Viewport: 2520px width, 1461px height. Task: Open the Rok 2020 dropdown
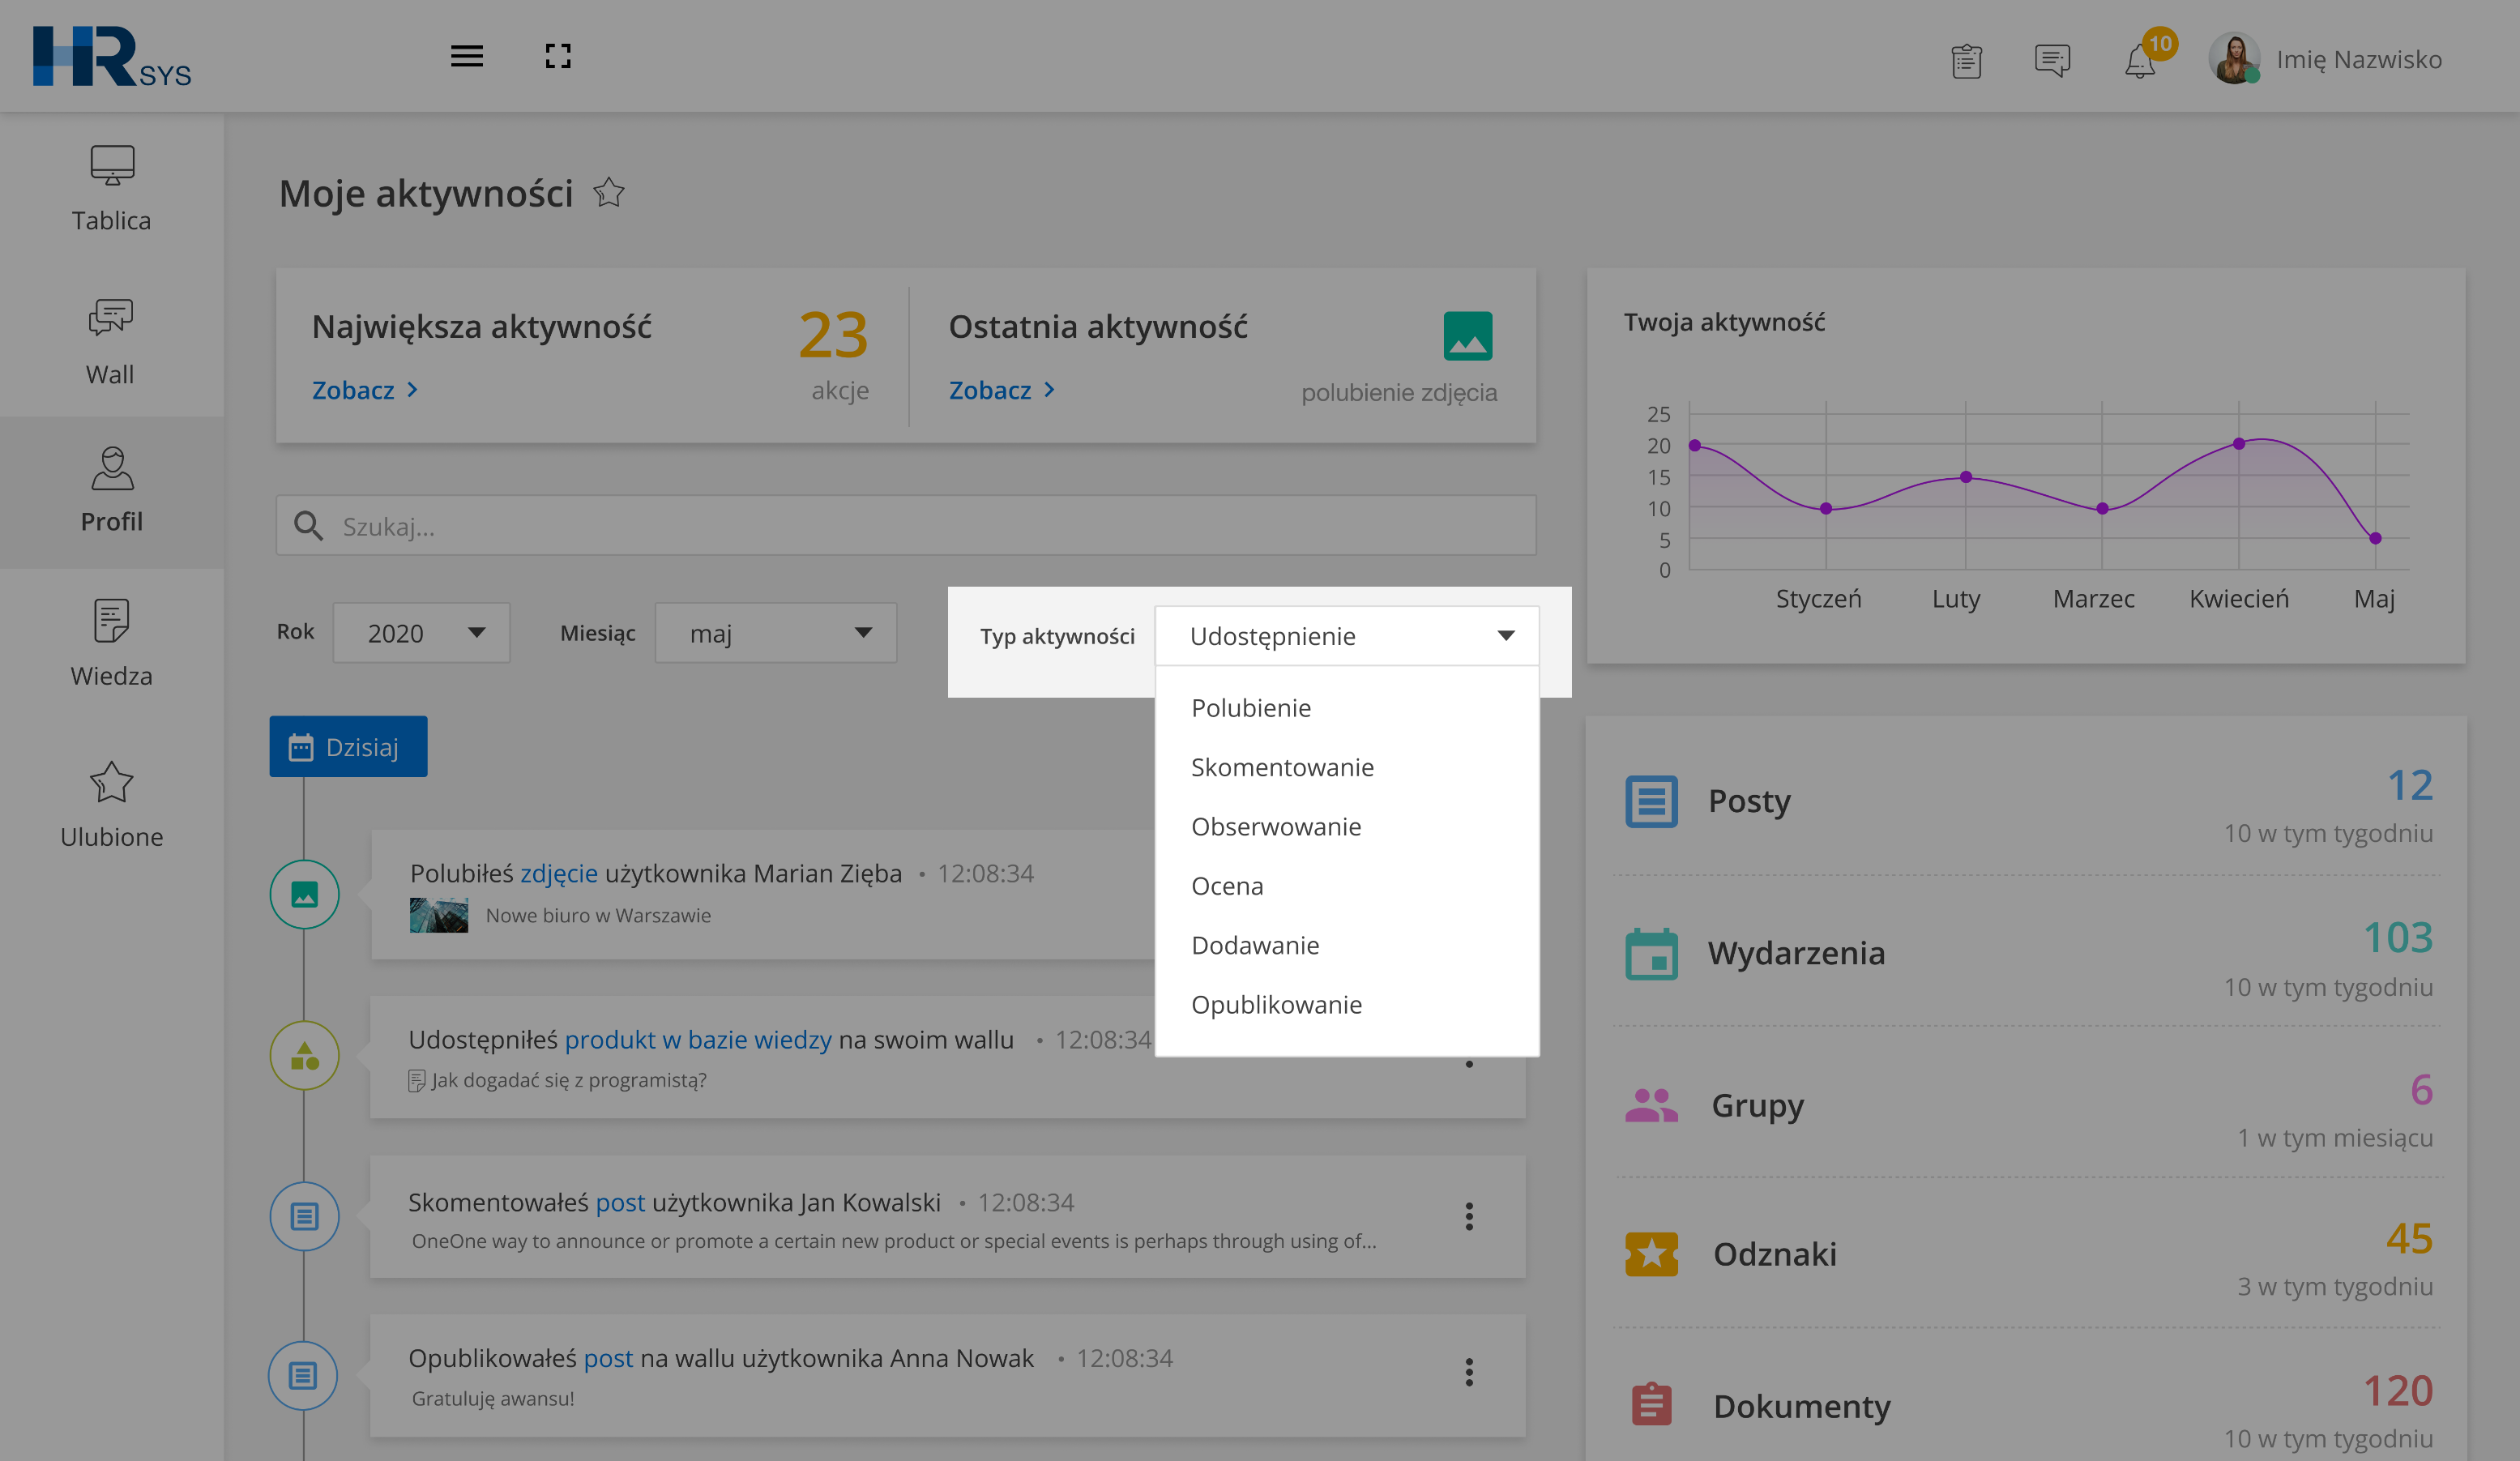click(421, 633)
